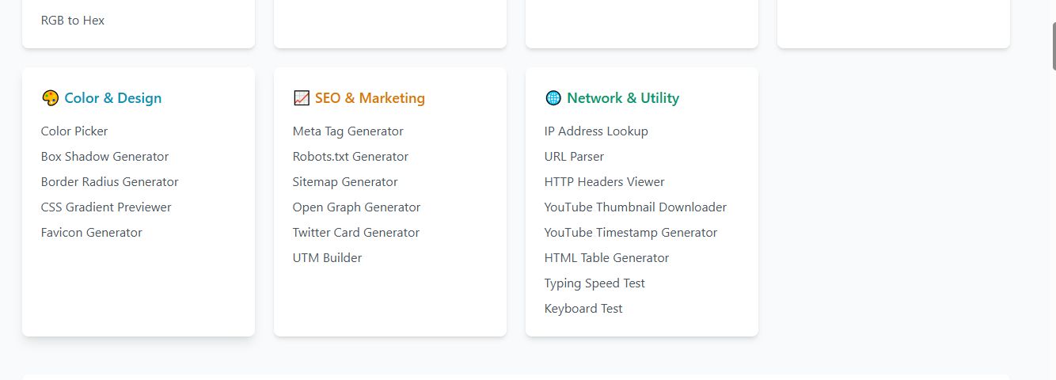Viewport: 1056px width, 380px height.
Task: Click the palette icon beside Color & Design
Action: 50,98
